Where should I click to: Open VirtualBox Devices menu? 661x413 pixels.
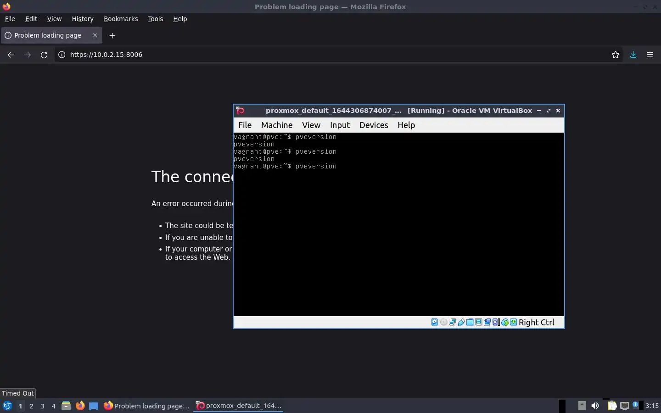click(x=374, y=125)
